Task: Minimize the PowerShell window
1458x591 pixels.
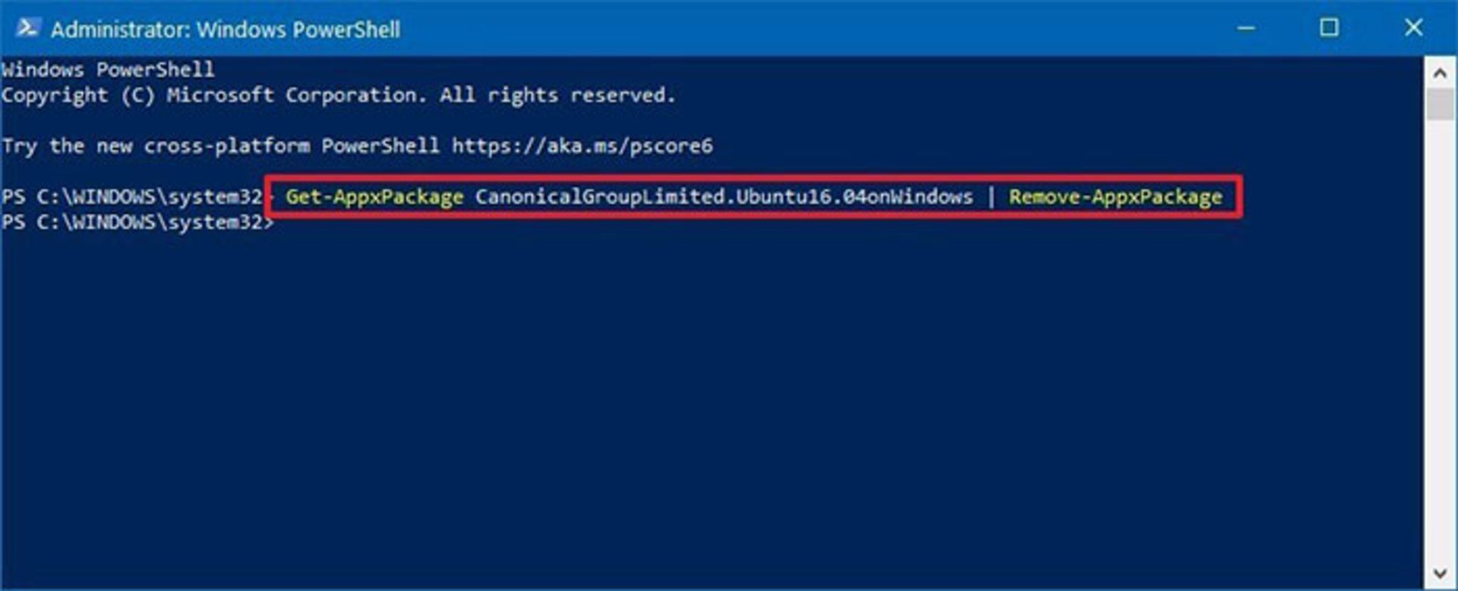Action: [1245, 28]
